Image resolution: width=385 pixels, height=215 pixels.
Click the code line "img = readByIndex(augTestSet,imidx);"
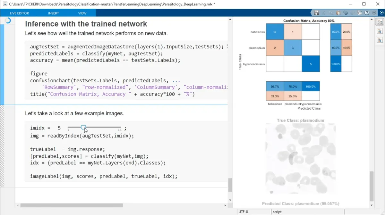pos(82,136)
